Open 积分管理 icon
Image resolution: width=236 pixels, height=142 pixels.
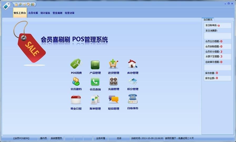(132, 81)
